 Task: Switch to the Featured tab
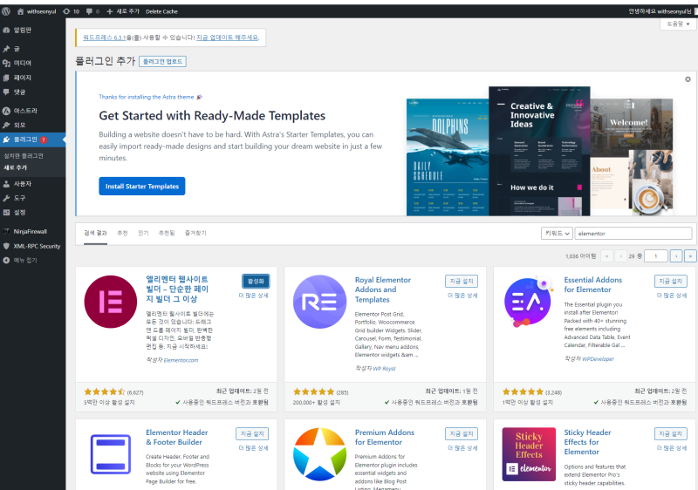[x=122, y=233]
